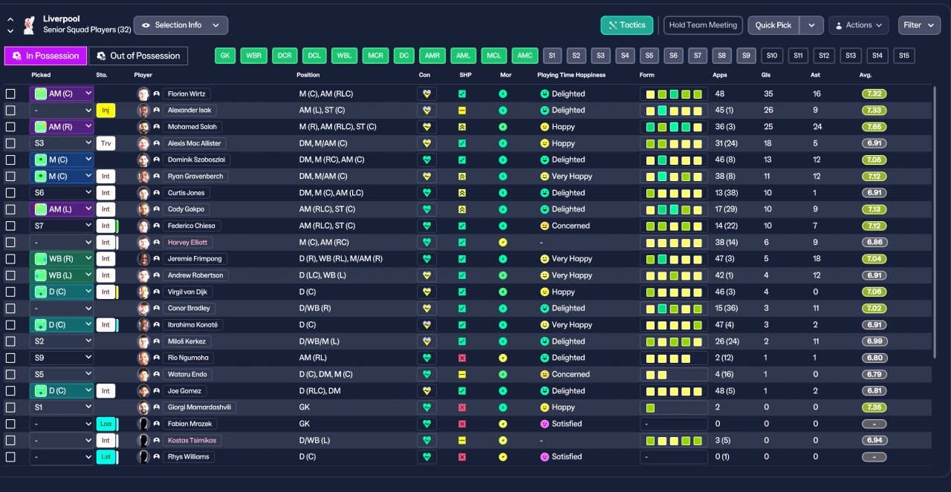Tick the checkbox for Mohamed Salah

point(10,127)
